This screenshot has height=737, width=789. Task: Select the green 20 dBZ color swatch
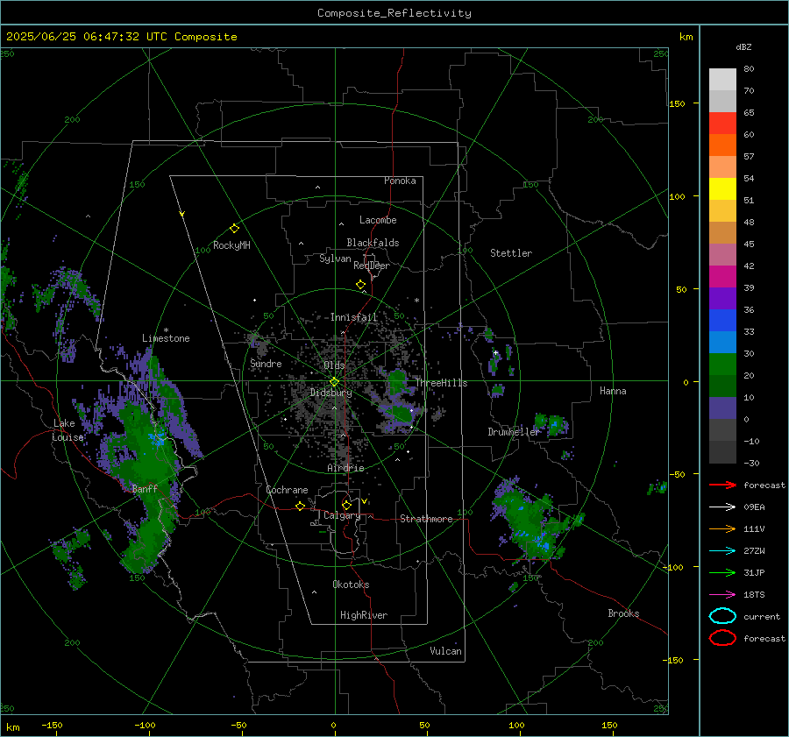722,365
